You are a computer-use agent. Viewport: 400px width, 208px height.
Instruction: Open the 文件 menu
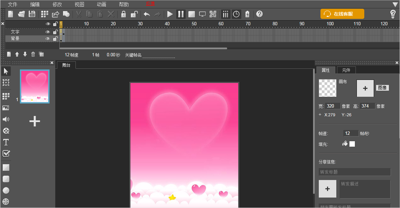click(12, 4)
